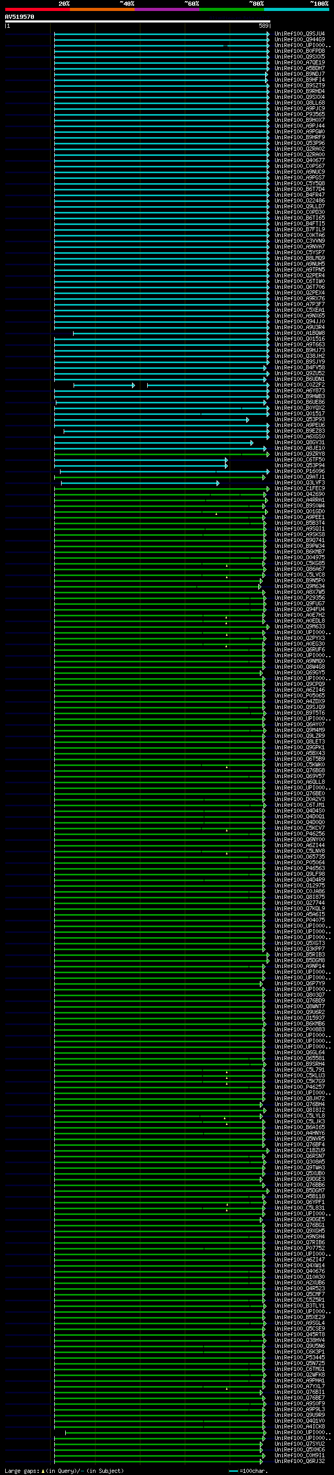Screen dimensions: 334x1475
Task: Click hit label UniRef100_A4ICK8
Action: click(x=300, y=1426)
